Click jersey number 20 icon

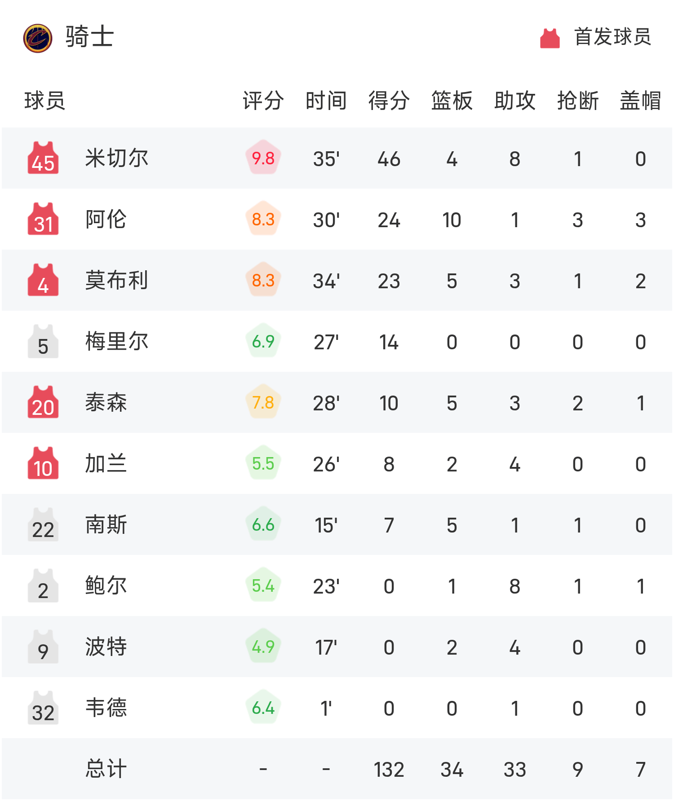[x=43, y=403]
